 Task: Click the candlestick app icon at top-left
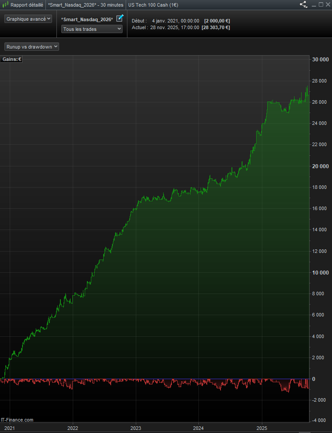click(5, 4)
